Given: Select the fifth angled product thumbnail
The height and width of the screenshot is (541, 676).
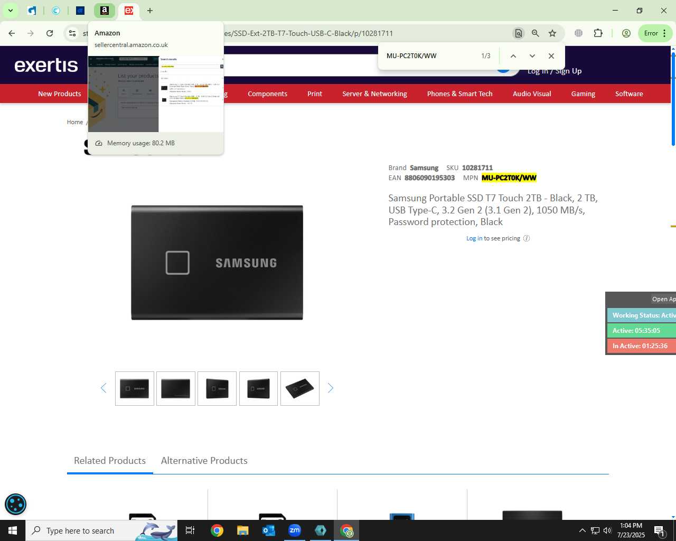Looking at the screenshot, I should point(300,389).
